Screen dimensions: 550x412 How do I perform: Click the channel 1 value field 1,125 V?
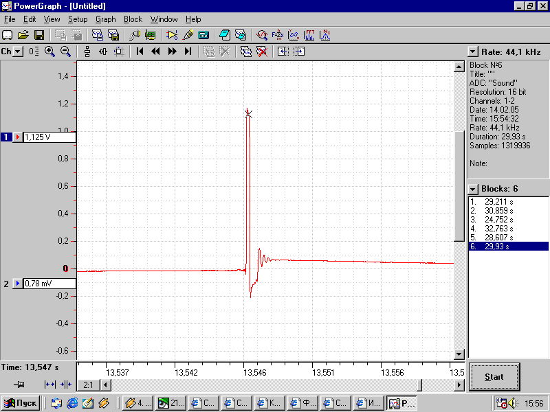(x=49, y=137)
